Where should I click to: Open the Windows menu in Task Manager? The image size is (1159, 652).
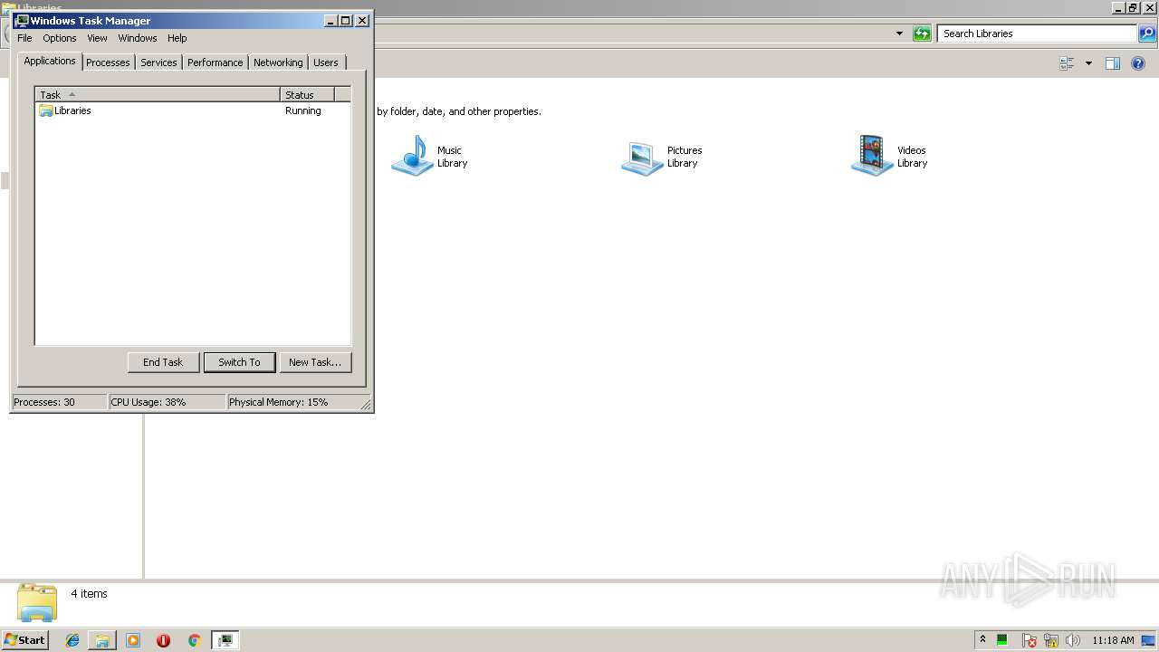138,38
